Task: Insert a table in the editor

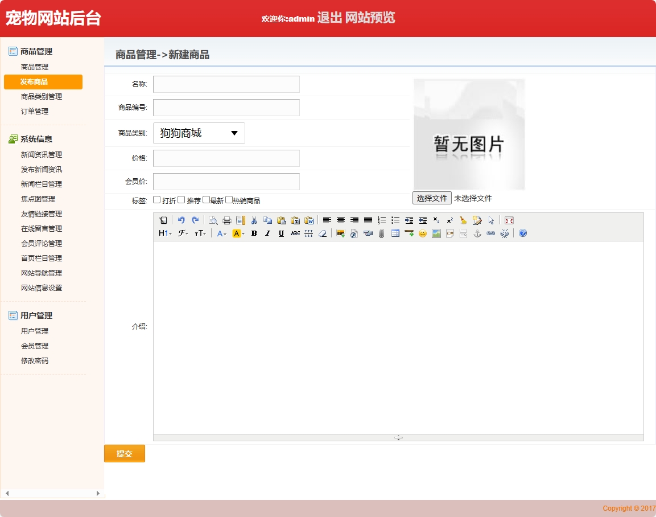Action: (395, 233)
